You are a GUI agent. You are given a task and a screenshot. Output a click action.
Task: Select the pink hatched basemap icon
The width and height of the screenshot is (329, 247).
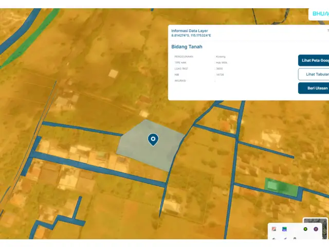click(274, 228)
